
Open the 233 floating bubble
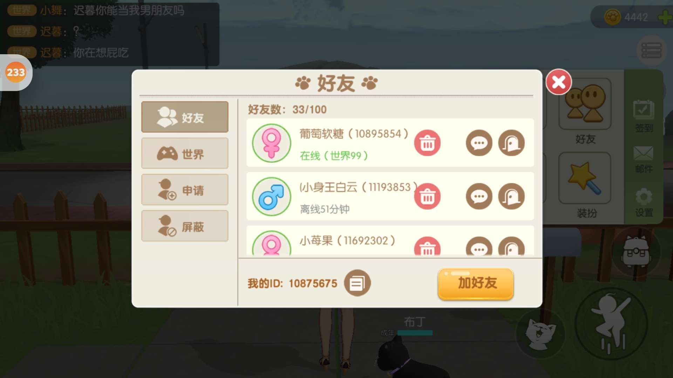click(16, 72)
